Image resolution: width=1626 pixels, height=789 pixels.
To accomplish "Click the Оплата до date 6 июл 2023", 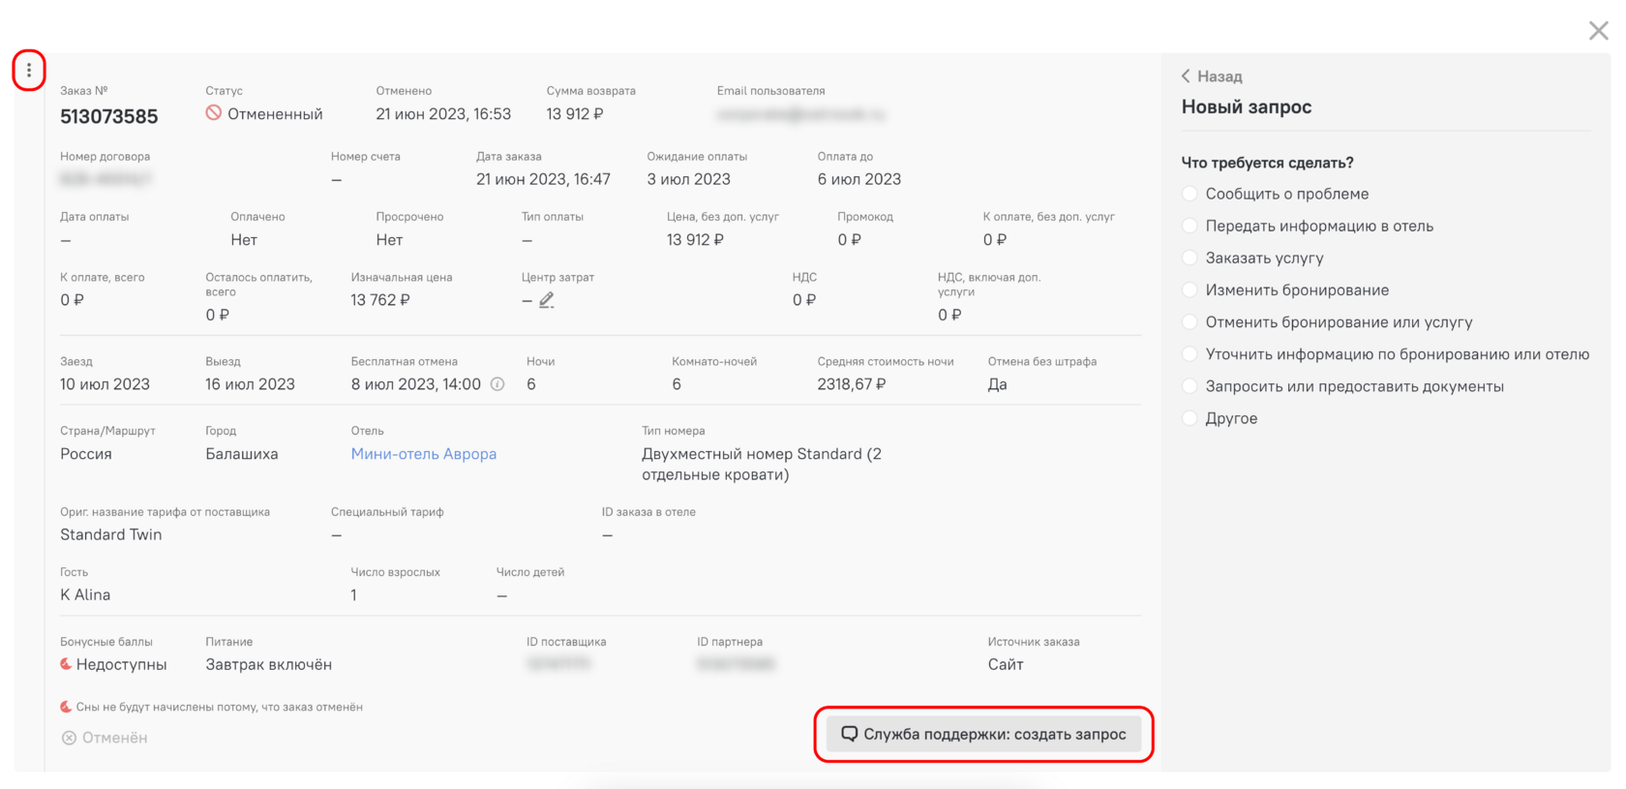I will pyautogui.click(x=859, y=179).
